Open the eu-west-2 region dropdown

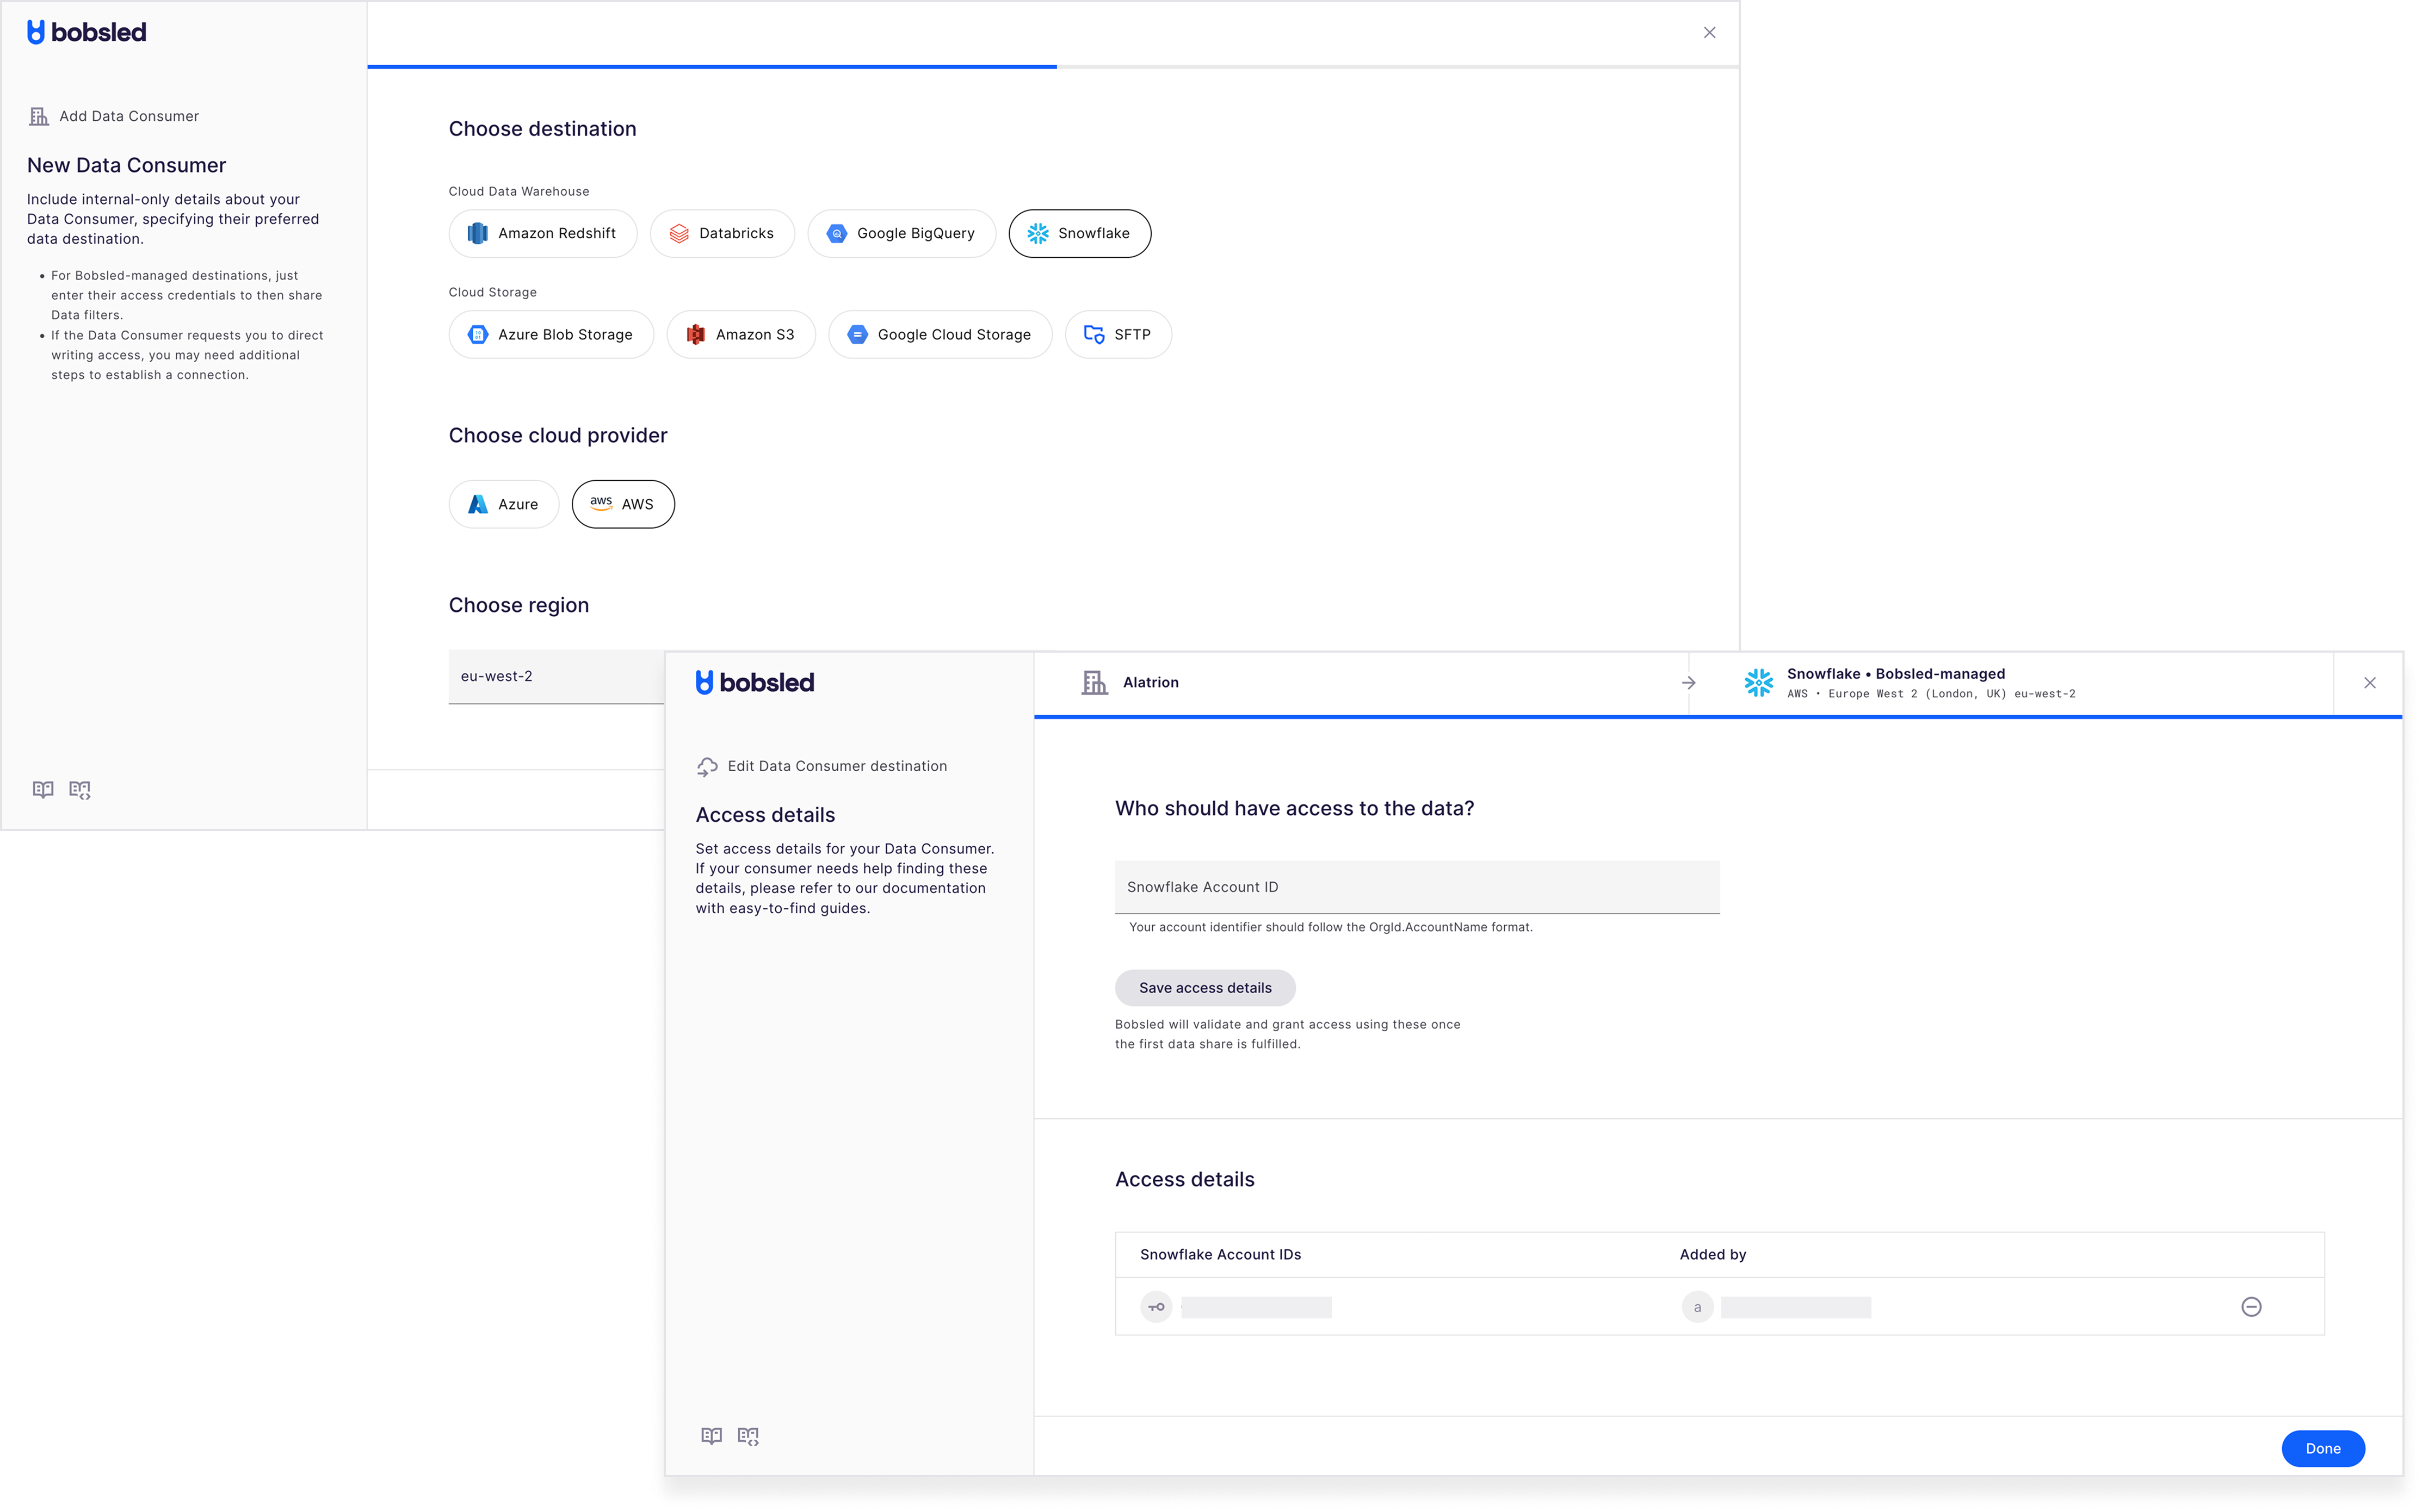coord(556,677)
